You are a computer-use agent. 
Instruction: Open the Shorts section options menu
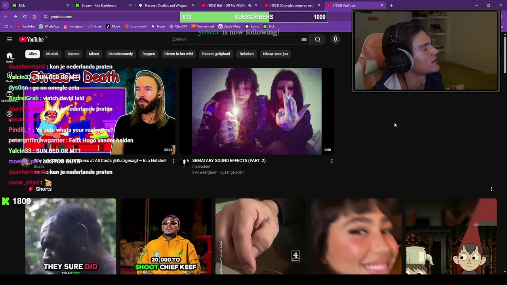tap(491, 189)
